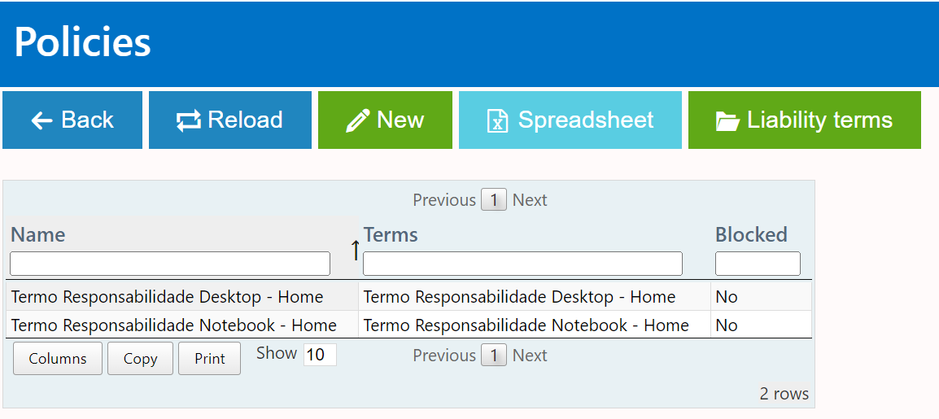Click the Spreadsheet file icon
Viewport: 939px width, 419px height.
(x=496, y=121)
